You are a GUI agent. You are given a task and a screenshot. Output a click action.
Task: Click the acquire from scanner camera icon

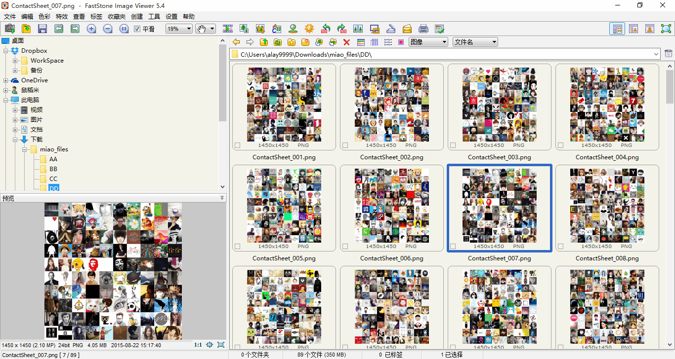click(x=10, y=29)
